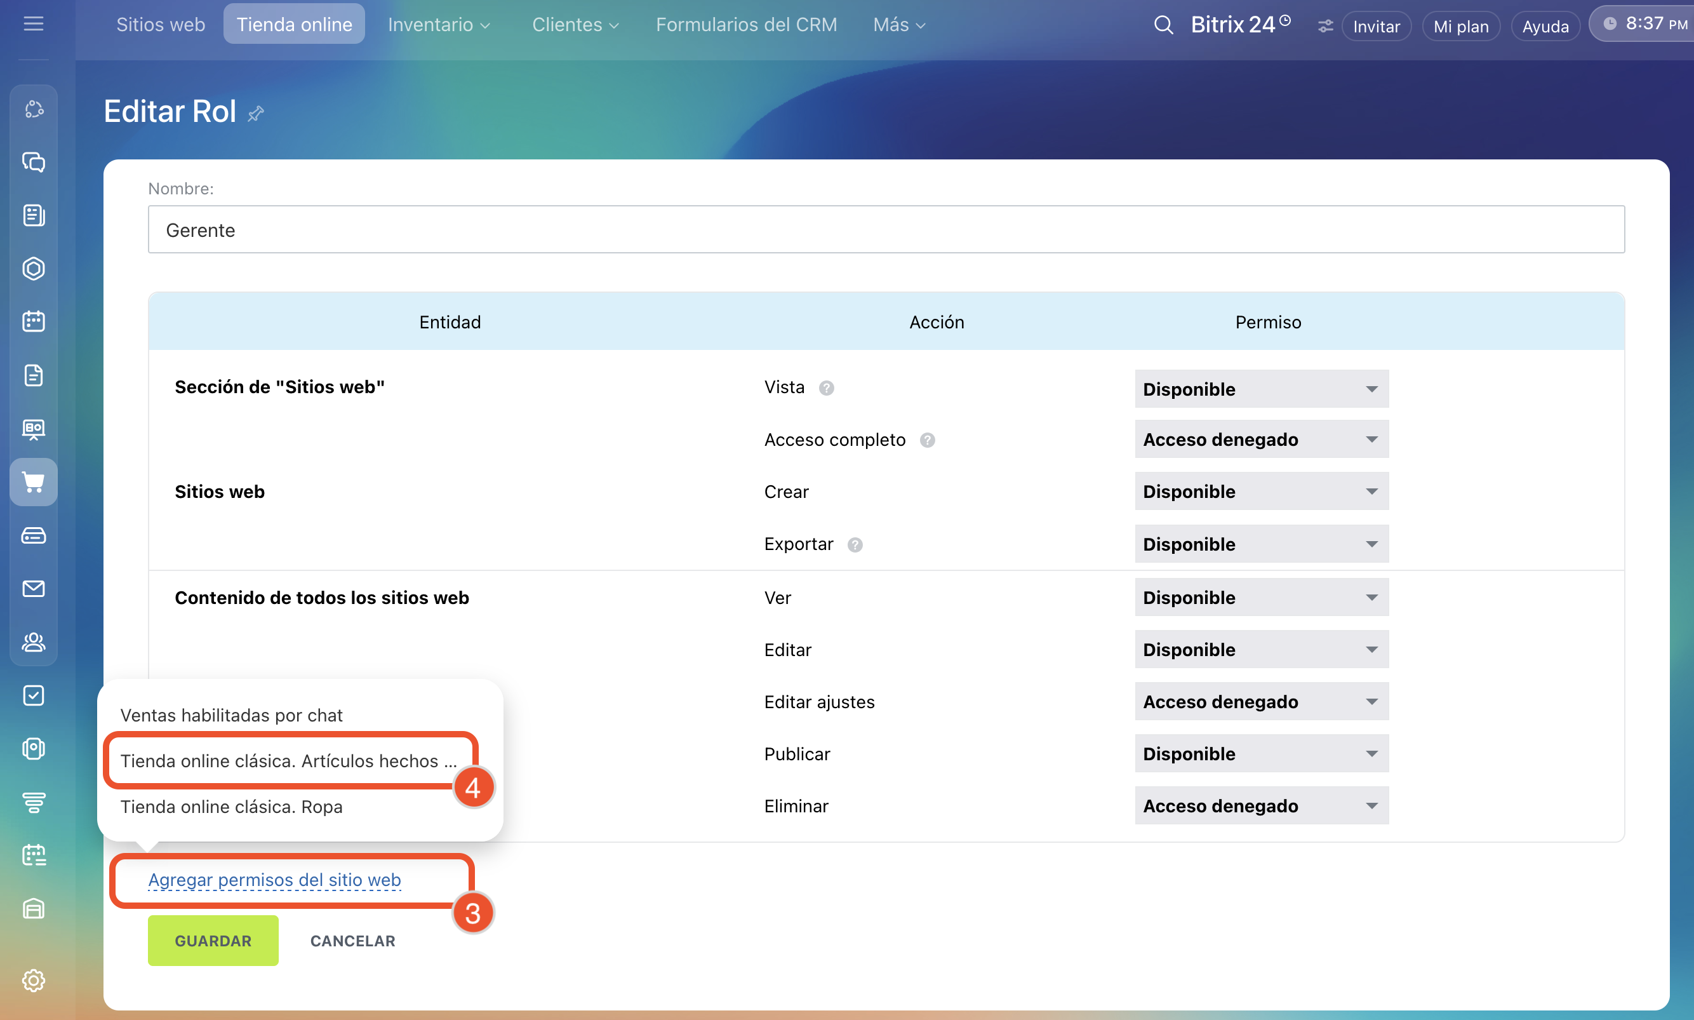Click the search magnifier icon

coord(1163,25)
